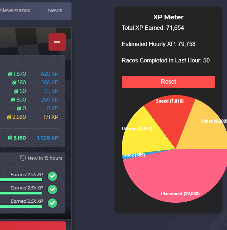227x230 pixels.
Task: Click the 250 XP reward value
Action: (x=50, y=100)
